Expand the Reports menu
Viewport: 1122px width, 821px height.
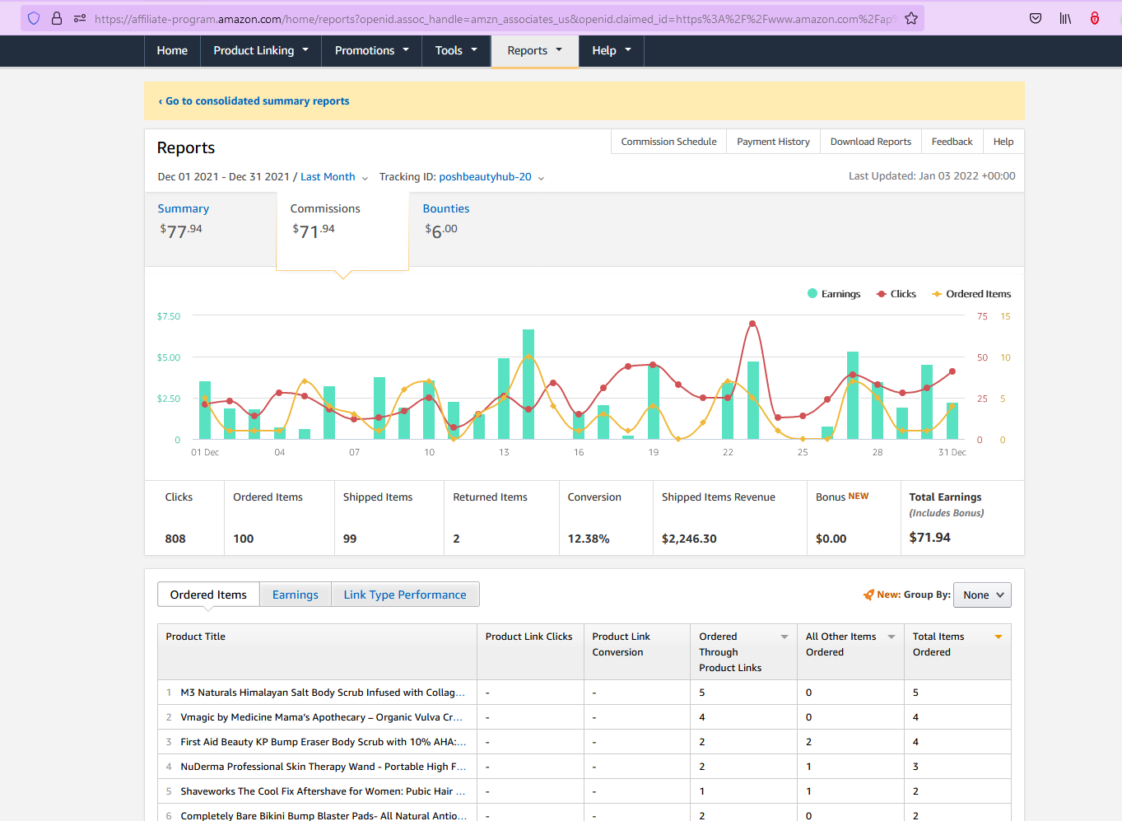click(535, 50)
